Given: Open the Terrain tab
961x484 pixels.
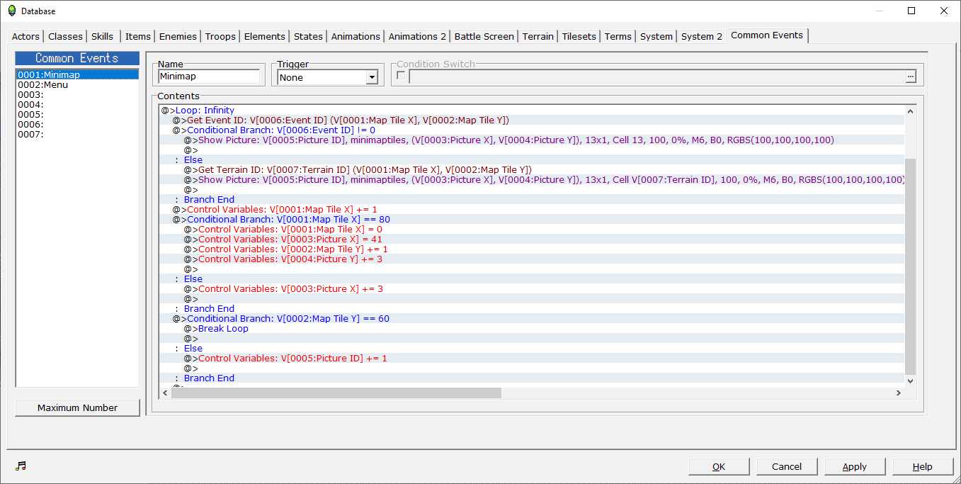Looking at the screenshot, I should 538,36.
